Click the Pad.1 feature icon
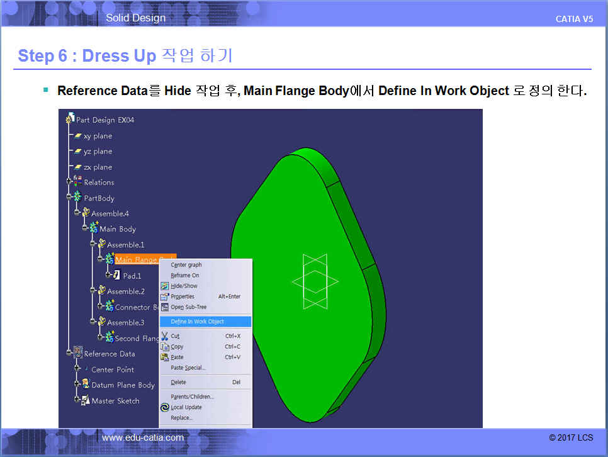The width and height of the screenshot is (608, 457). click(116, 275)
